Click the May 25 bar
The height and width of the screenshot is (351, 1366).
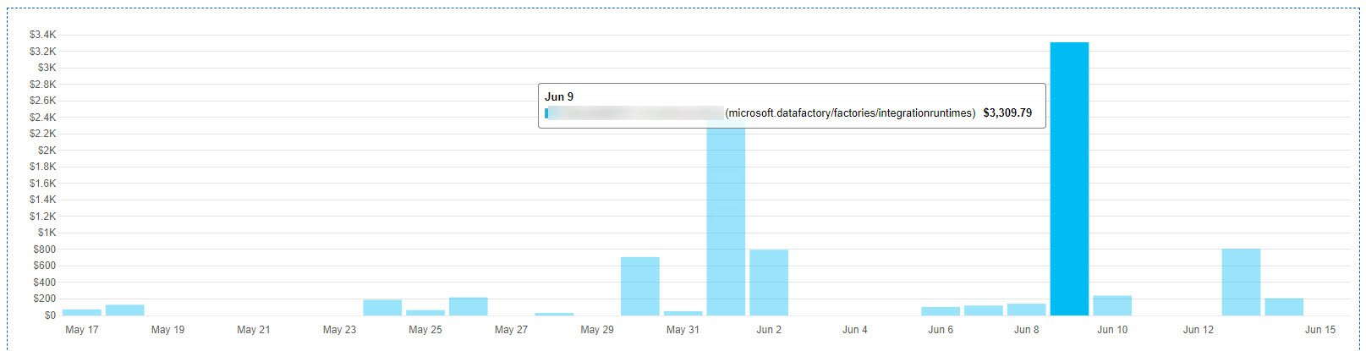(x=425, y=312)
